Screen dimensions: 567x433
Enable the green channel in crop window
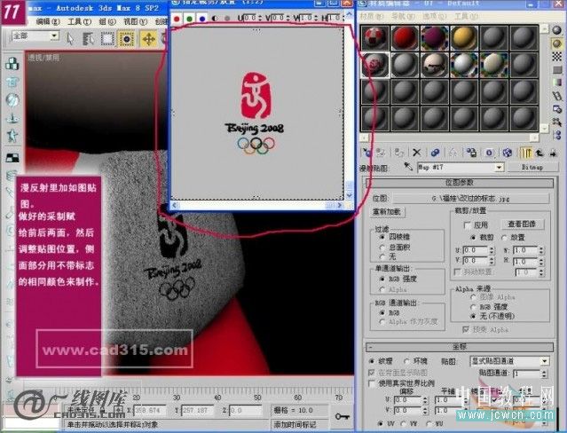[189, 18]
